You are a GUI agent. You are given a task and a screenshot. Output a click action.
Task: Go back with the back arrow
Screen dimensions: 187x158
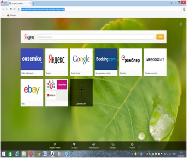(3, 9)
